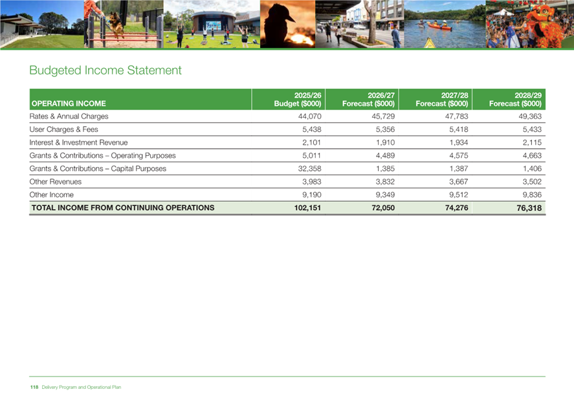Select 'Interest & Investment Revenue' row label

79,143
